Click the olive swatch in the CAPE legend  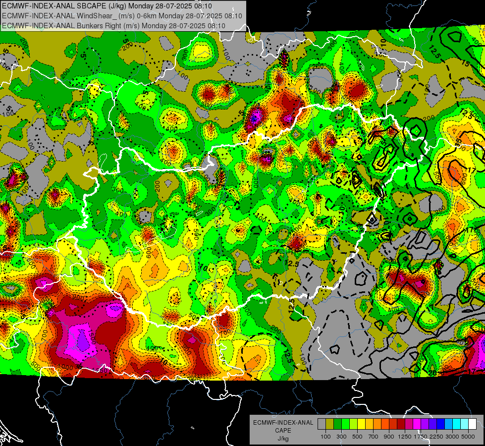click(329, 424)
